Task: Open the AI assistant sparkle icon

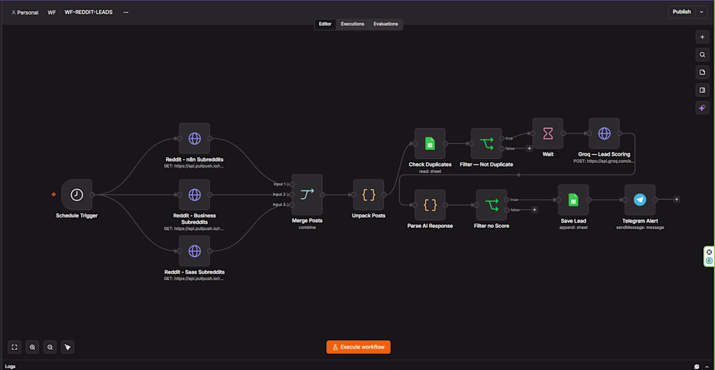Action: [x=702, y=108]
